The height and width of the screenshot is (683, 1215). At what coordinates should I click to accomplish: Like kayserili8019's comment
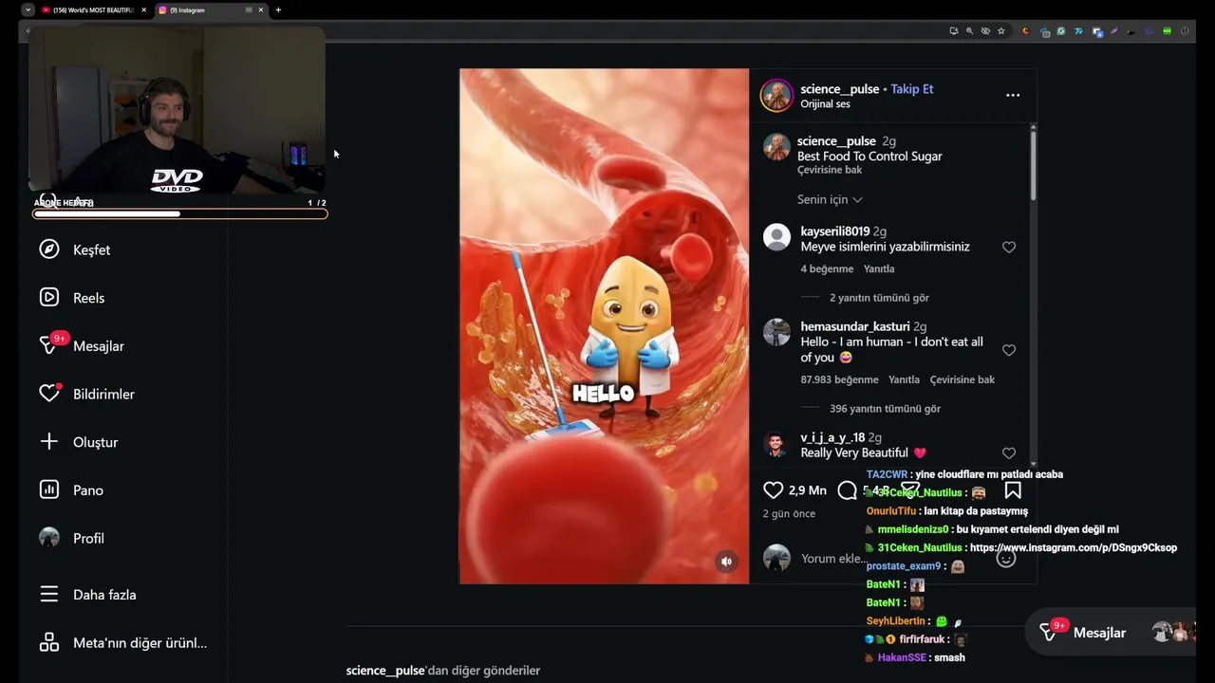point(1009,248)
